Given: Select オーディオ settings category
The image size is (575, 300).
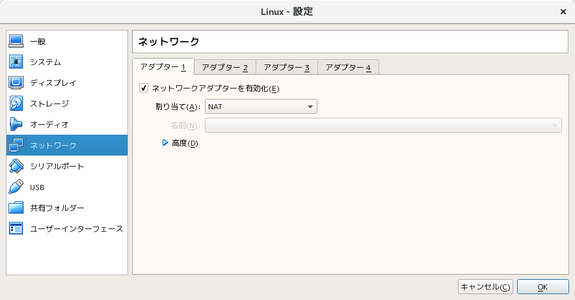Looking at the screenshot, I should (49, 125).
